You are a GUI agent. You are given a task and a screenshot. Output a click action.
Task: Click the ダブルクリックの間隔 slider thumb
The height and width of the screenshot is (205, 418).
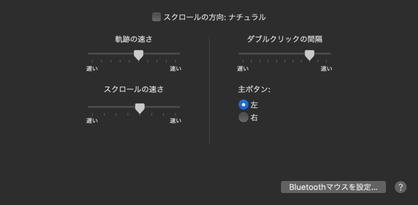pyautogui.click(x=309, y=55)
